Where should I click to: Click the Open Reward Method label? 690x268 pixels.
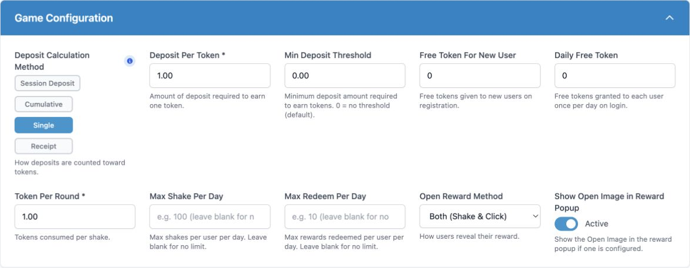click(x=461, y=197)
